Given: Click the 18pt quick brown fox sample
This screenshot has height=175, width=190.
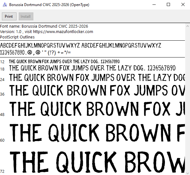Looking at the screenshot, I should (92, 68).
